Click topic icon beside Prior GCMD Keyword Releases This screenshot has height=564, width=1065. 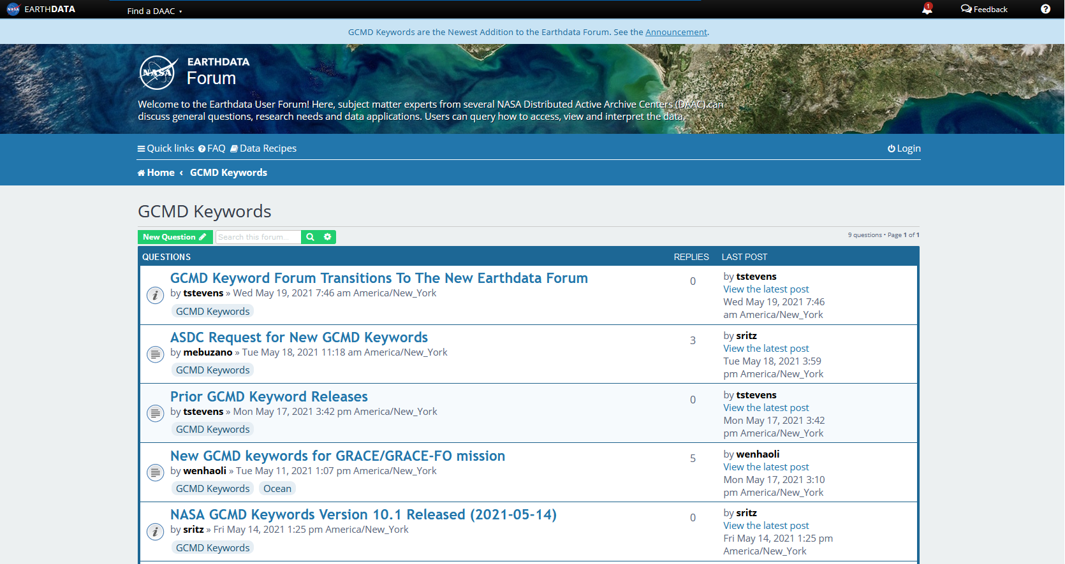tap(155, 414)
